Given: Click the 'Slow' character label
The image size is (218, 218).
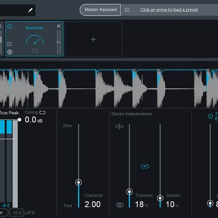Looking at the screenshot, I should pos(68,126).
